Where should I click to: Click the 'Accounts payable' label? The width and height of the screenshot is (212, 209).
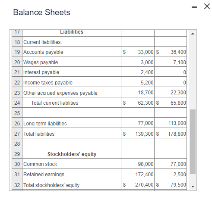pyautogui.click(x=43, y=52)
